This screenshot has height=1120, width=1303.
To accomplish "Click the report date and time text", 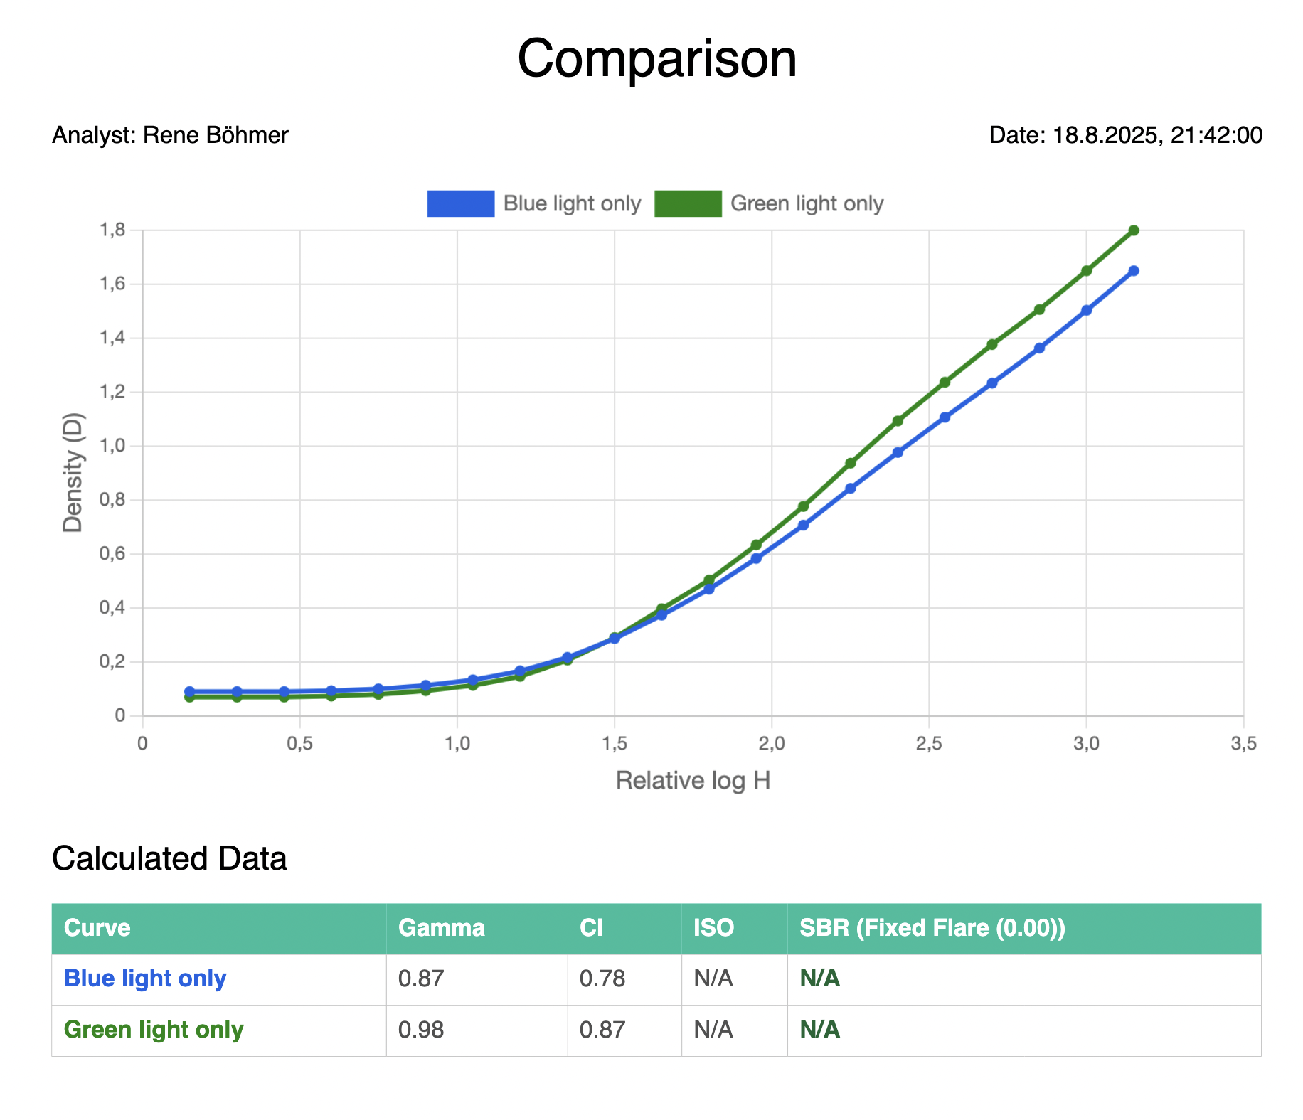I will pos(1125,135).
